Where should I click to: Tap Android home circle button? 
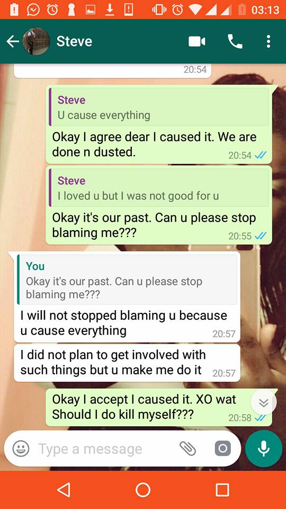(x=143, y=489)
